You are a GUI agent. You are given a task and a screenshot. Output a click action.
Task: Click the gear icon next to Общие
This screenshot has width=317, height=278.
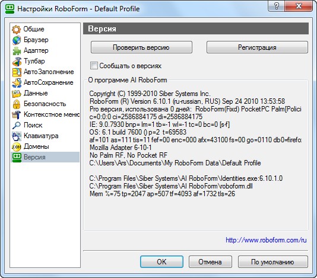pos(16,30)
